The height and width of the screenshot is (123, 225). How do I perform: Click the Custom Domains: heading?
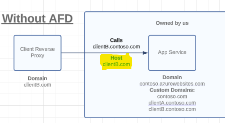(172, 90)
